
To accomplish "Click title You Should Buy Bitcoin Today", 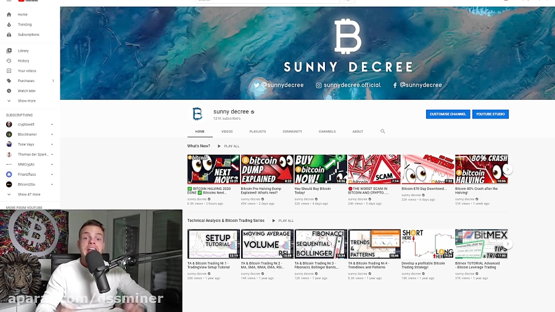I will [313, 191].
